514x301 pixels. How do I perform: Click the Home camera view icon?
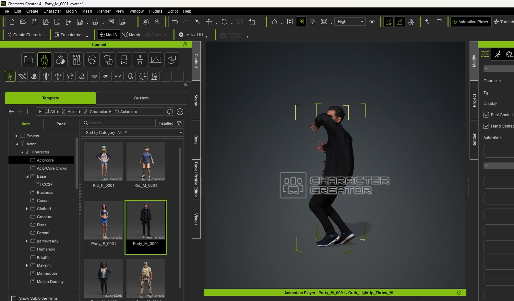(x=274, y=22)
